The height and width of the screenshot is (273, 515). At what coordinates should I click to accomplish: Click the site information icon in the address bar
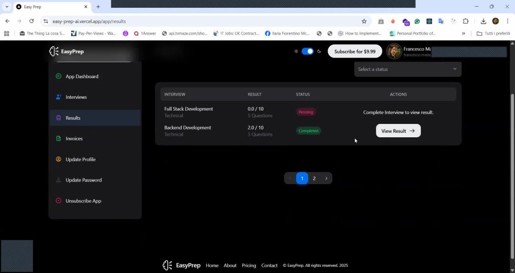point(46,21)
